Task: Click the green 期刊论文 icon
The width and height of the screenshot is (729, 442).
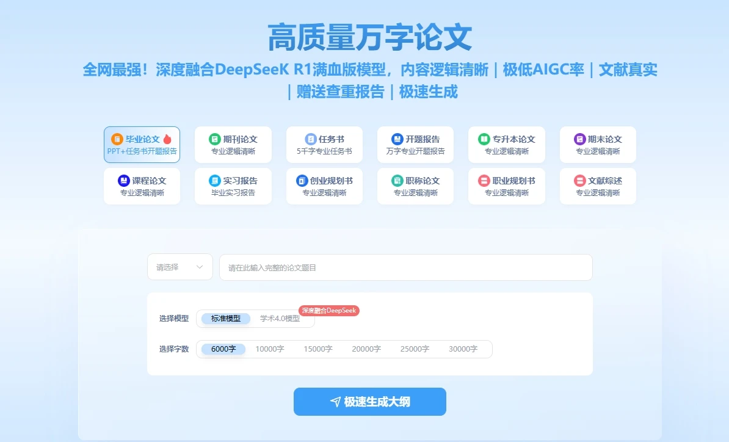Action: [x=214, y=139]
